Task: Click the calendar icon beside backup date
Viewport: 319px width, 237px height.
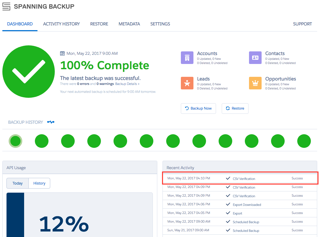Action: click(x=62, y=53)
